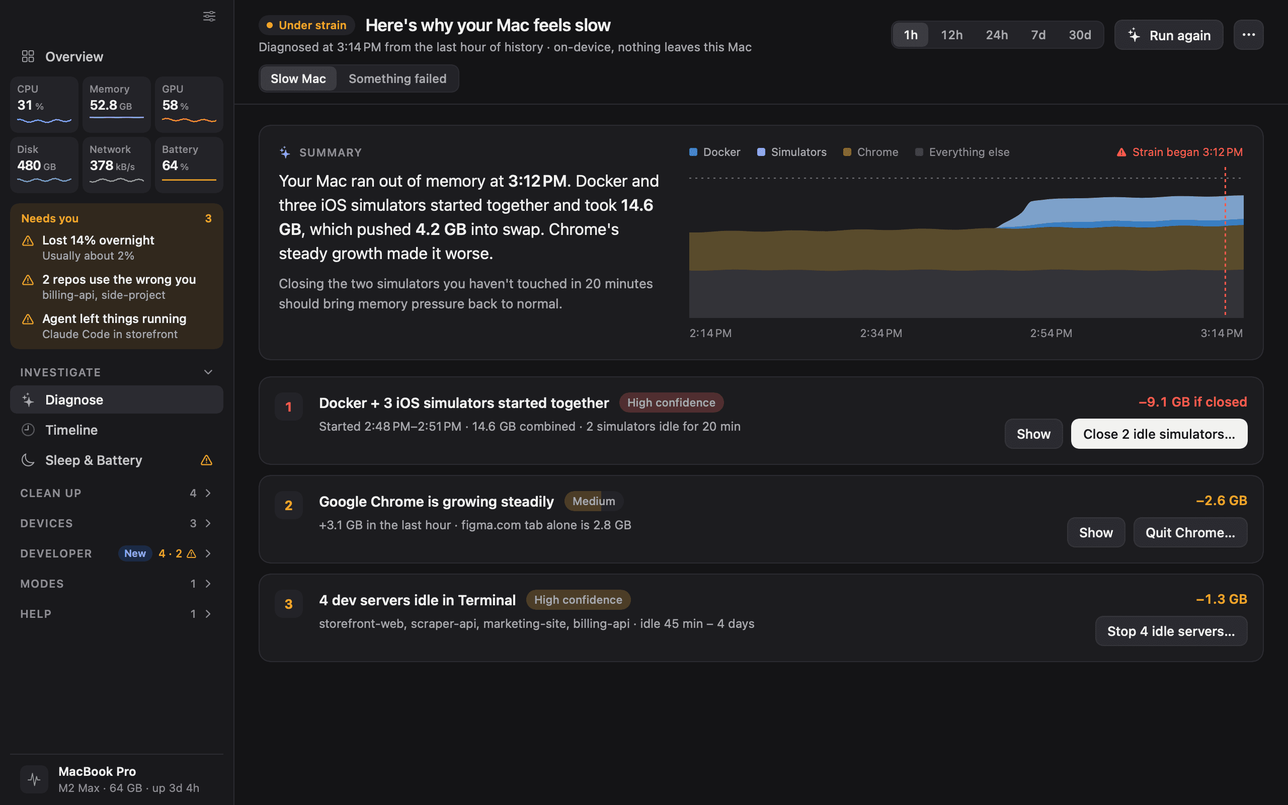The width and height of the screenshot is (1288, 805).
Task: Click the Diagnose sparkle icon in the sidebar
Action: tap(28, 400)
